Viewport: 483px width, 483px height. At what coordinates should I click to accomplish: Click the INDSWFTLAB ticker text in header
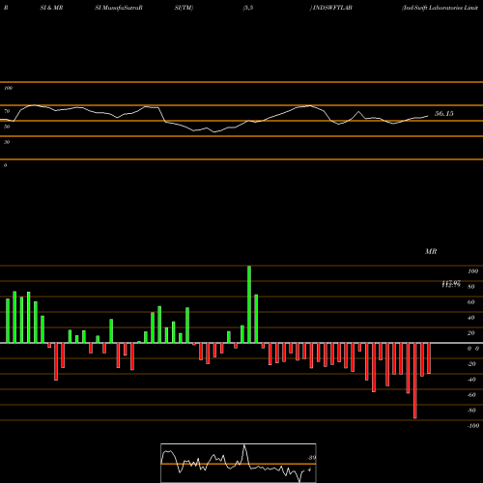tap(331, 8)
